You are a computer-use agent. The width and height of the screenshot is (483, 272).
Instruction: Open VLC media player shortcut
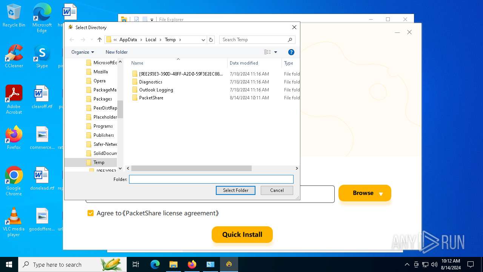point(14,222)
